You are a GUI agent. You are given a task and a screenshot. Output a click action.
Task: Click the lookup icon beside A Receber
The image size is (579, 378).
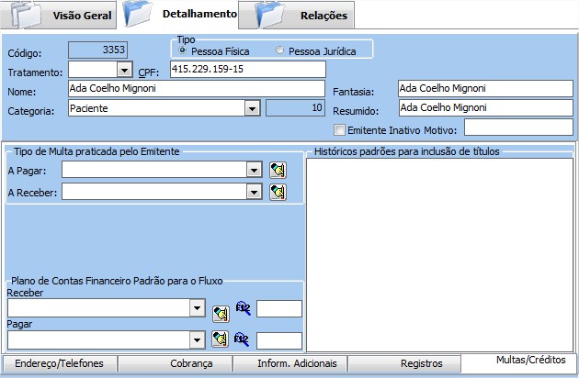click(x=278, y=192)
